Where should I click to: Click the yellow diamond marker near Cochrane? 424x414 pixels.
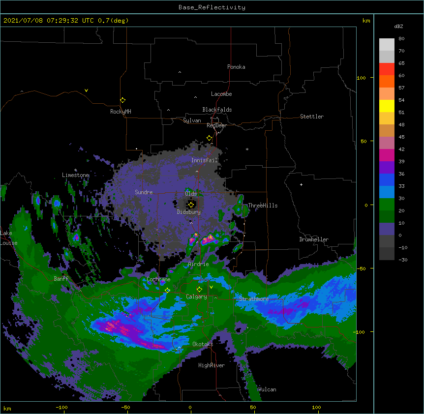point(167,290)
